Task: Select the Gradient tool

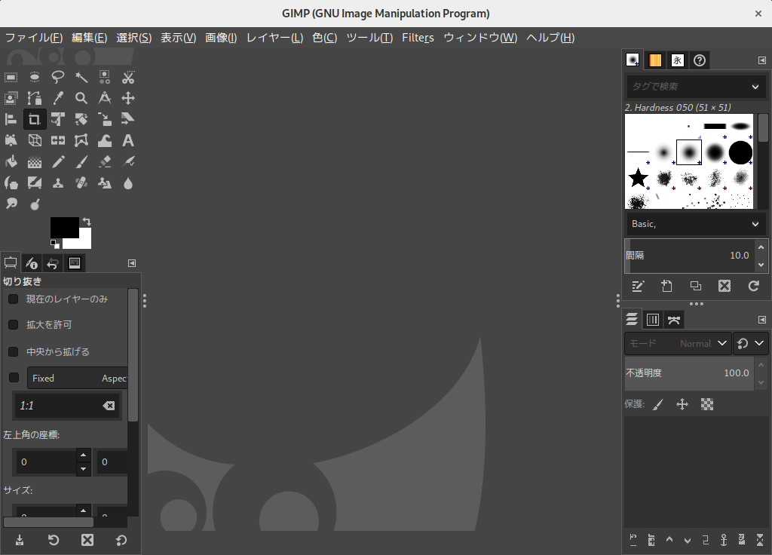Action: point(35,162)
